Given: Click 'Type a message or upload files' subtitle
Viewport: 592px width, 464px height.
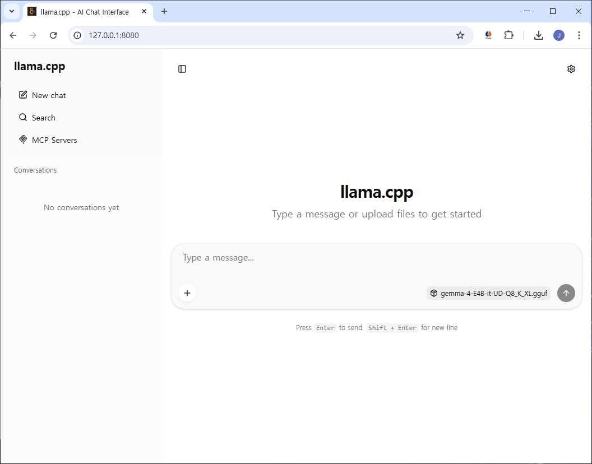Looking at the screenshot, I should point(377,214).
